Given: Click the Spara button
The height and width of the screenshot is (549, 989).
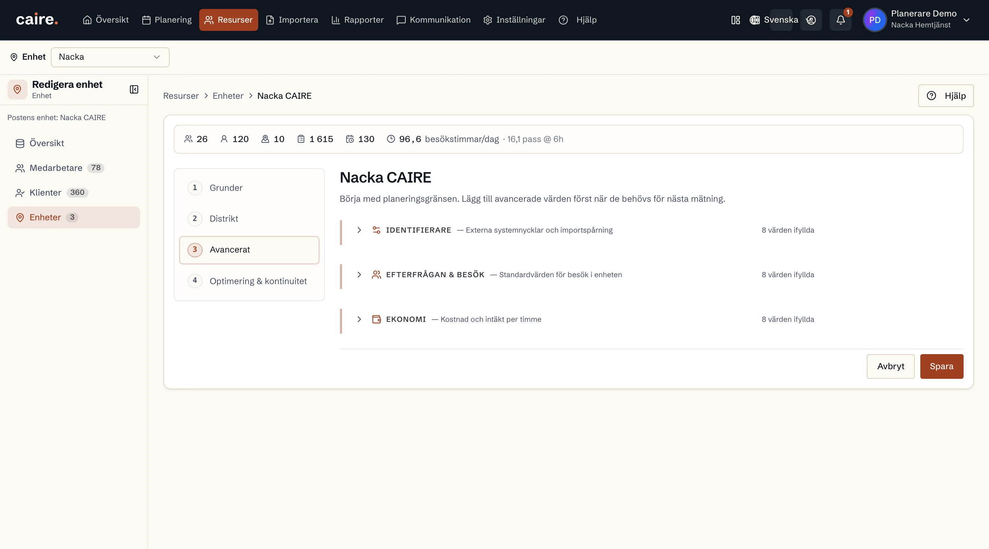Looking at the screenshot, I should (x=941, y=366).
